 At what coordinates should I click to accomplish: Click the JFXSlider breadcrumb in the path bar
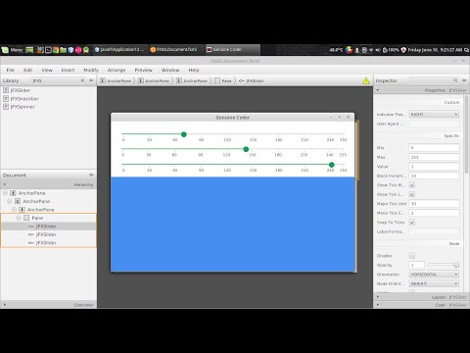[x=251, y=80]
